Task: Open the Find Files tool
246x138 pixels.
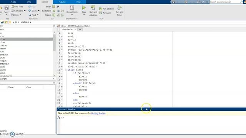Action: click(x=17, y=7)
